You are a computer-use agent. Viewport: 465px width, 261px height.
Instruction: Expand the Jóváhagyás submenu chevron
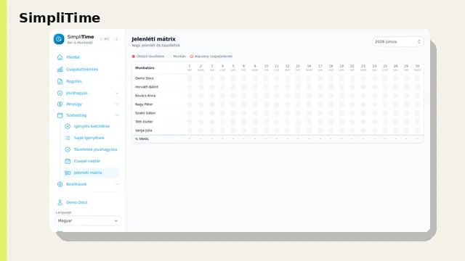point(117,93)
